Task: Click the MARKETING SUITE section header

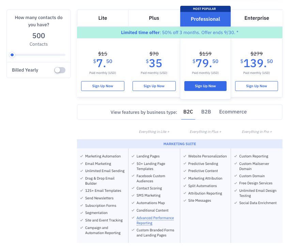Action: [x=180, y=144]
